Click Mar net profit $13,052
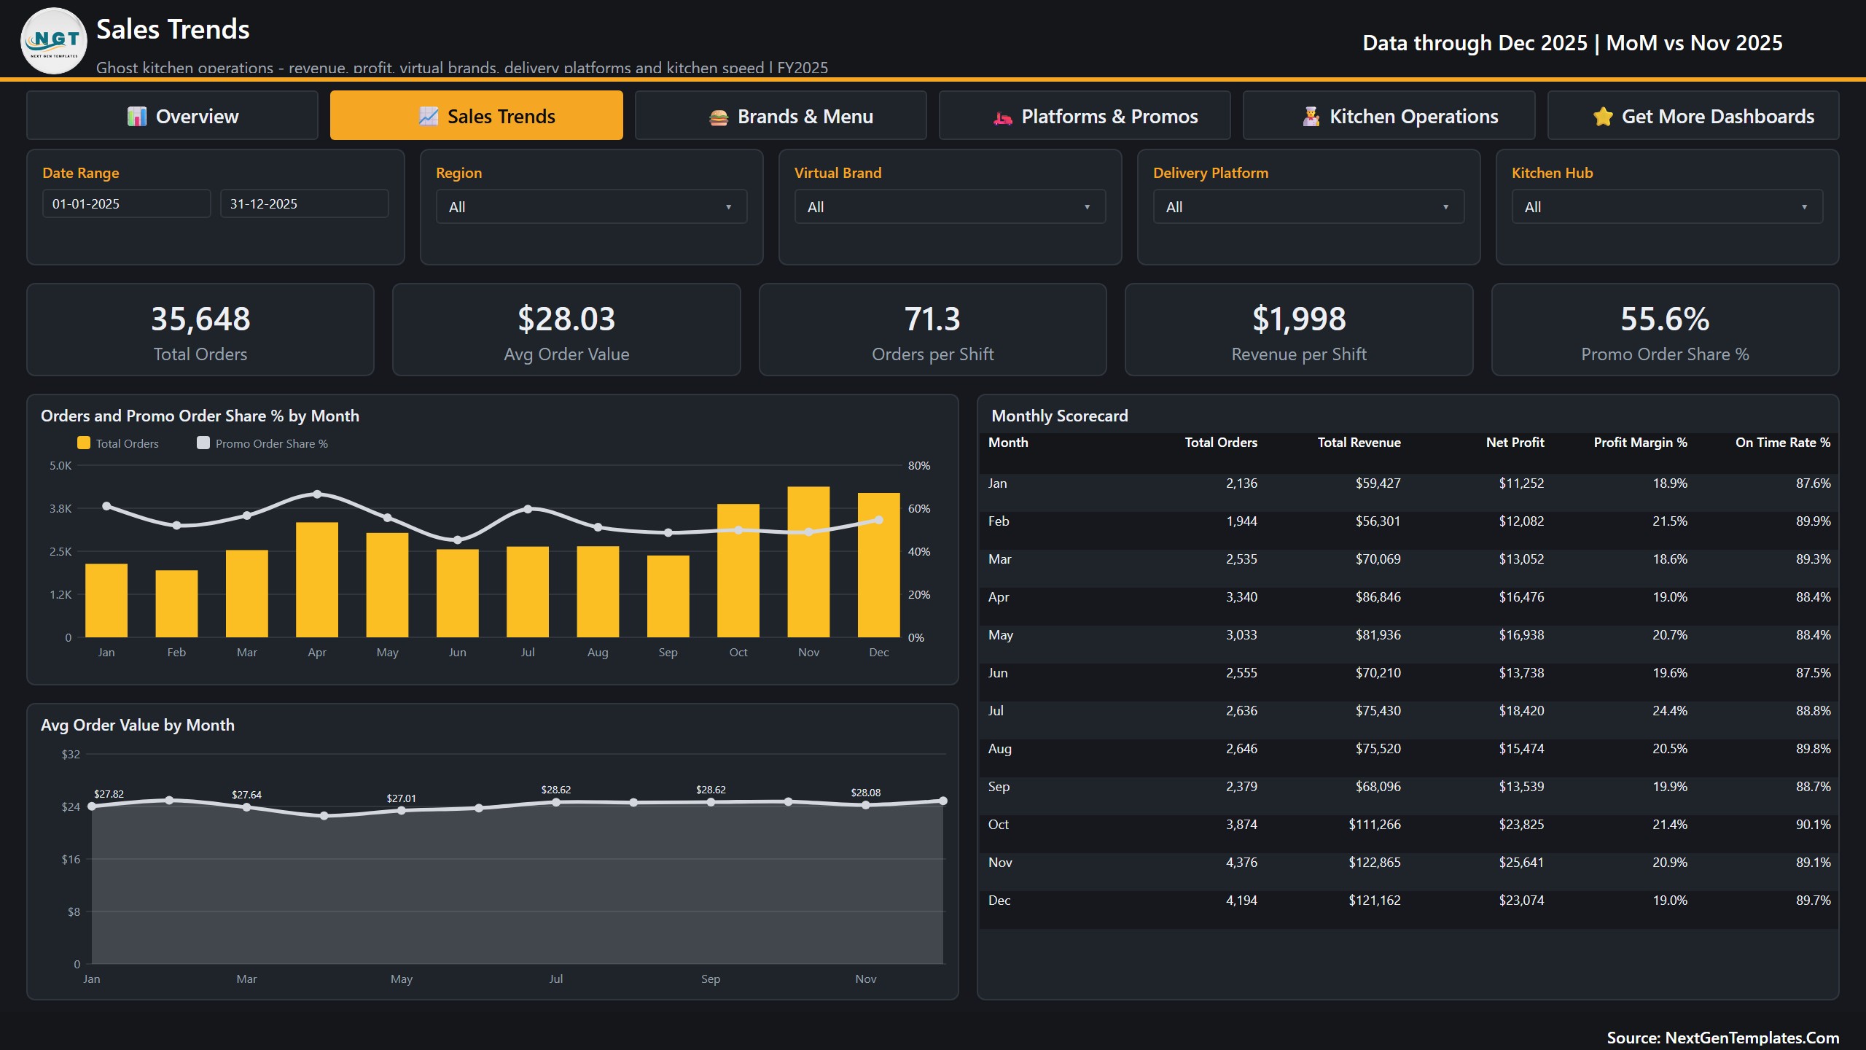The width and height of the screenshot is (1866, 1050). 1521,559
